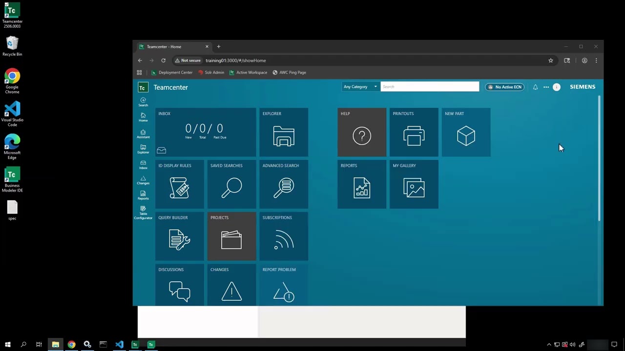Click Search in the left sidebar
Screen dimensions: 625x351
click(x=143, y=102)
